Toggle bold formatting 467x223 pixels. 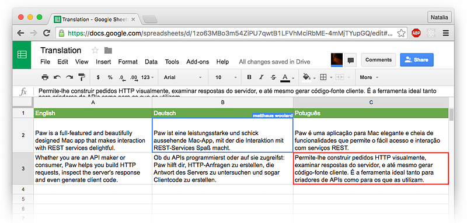[249, 77]
